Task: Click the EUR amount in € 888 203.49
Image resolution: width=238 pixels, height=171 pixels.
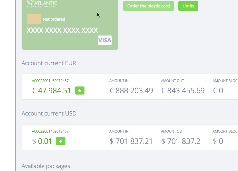Action: pyautogui.click(x=131, y=91)
